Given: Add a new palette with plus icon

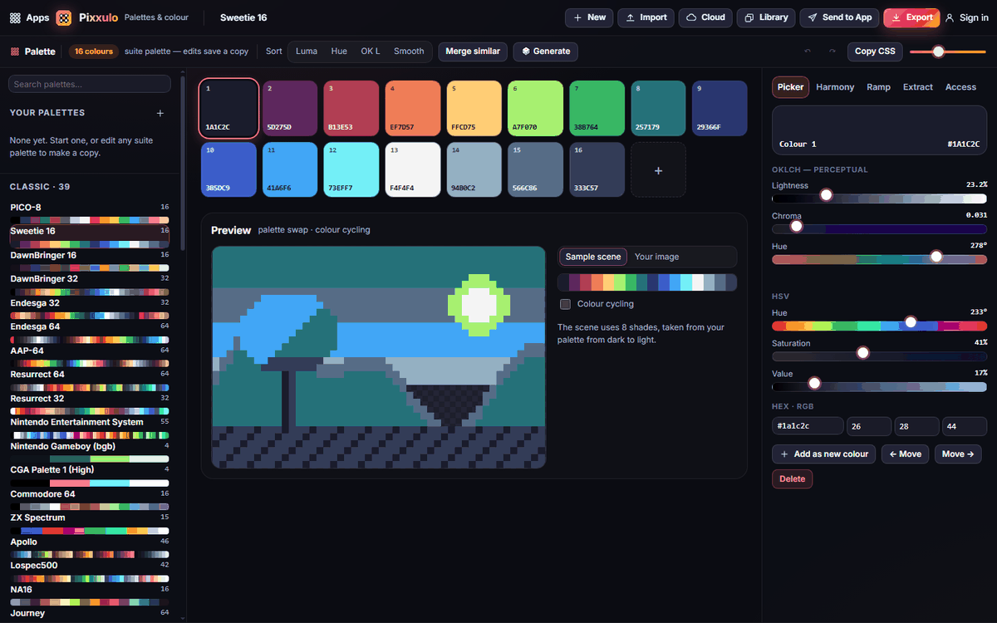Looking at the screenshot, I should (x=160, y=113).
